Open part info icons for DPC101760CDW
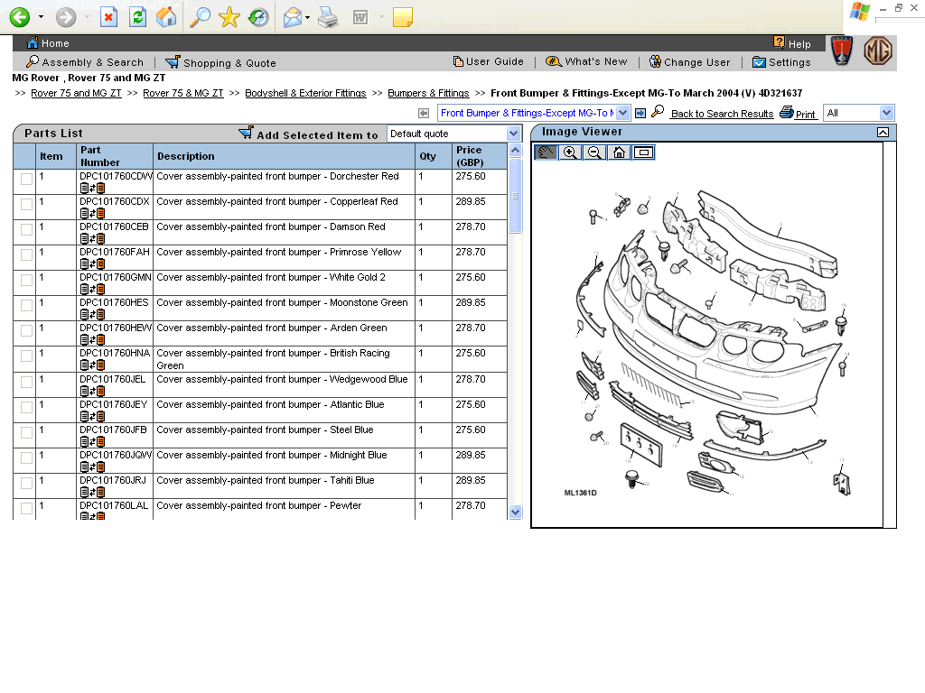 point(93,189)
